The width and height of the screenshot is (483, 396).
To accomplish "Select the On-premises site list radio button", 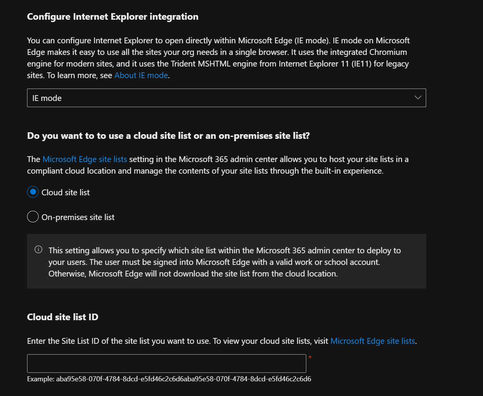I will (33, 217).
